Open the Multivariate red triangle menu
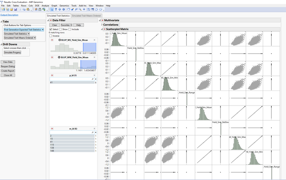 point(102,20)
